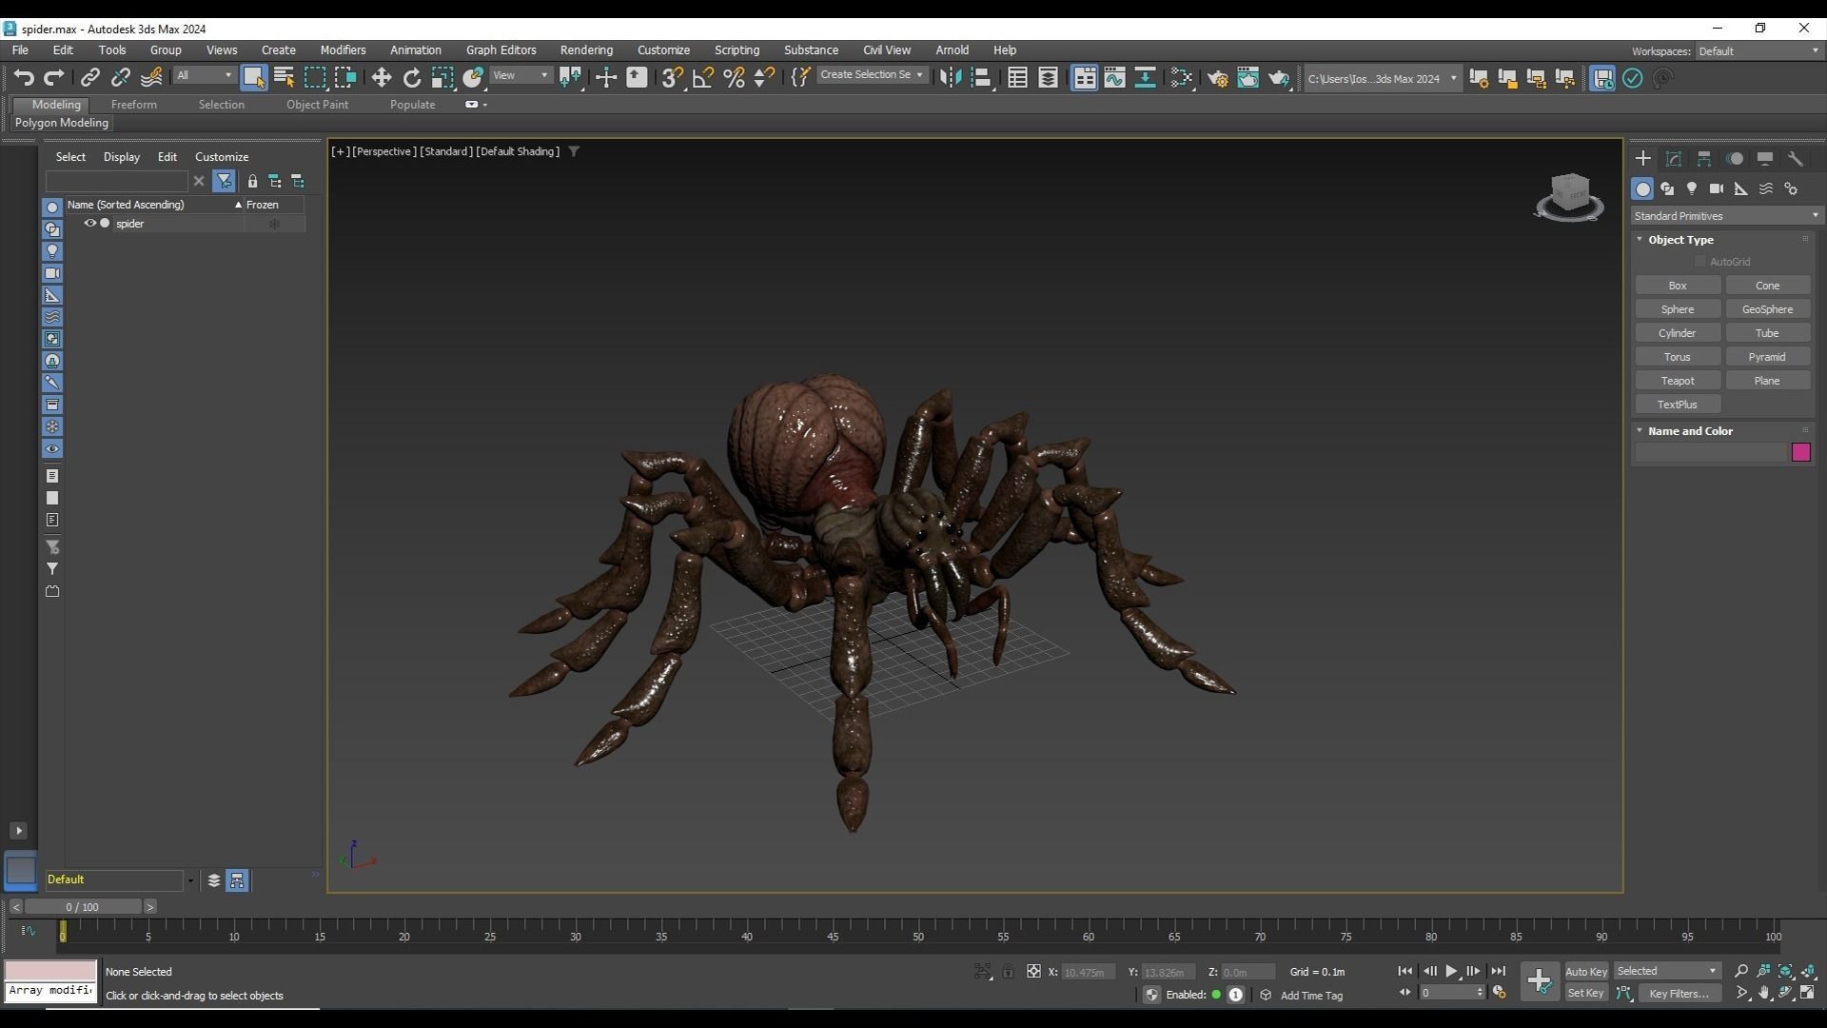This screenshot has height=1028, width=1827.
Task: Open Select by Name list
Action: (285, 78)
